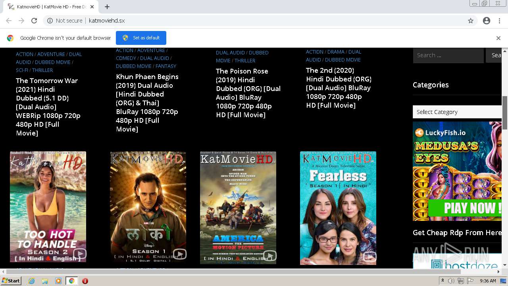Open the Loki Season 1 poster

pos(148,207)
